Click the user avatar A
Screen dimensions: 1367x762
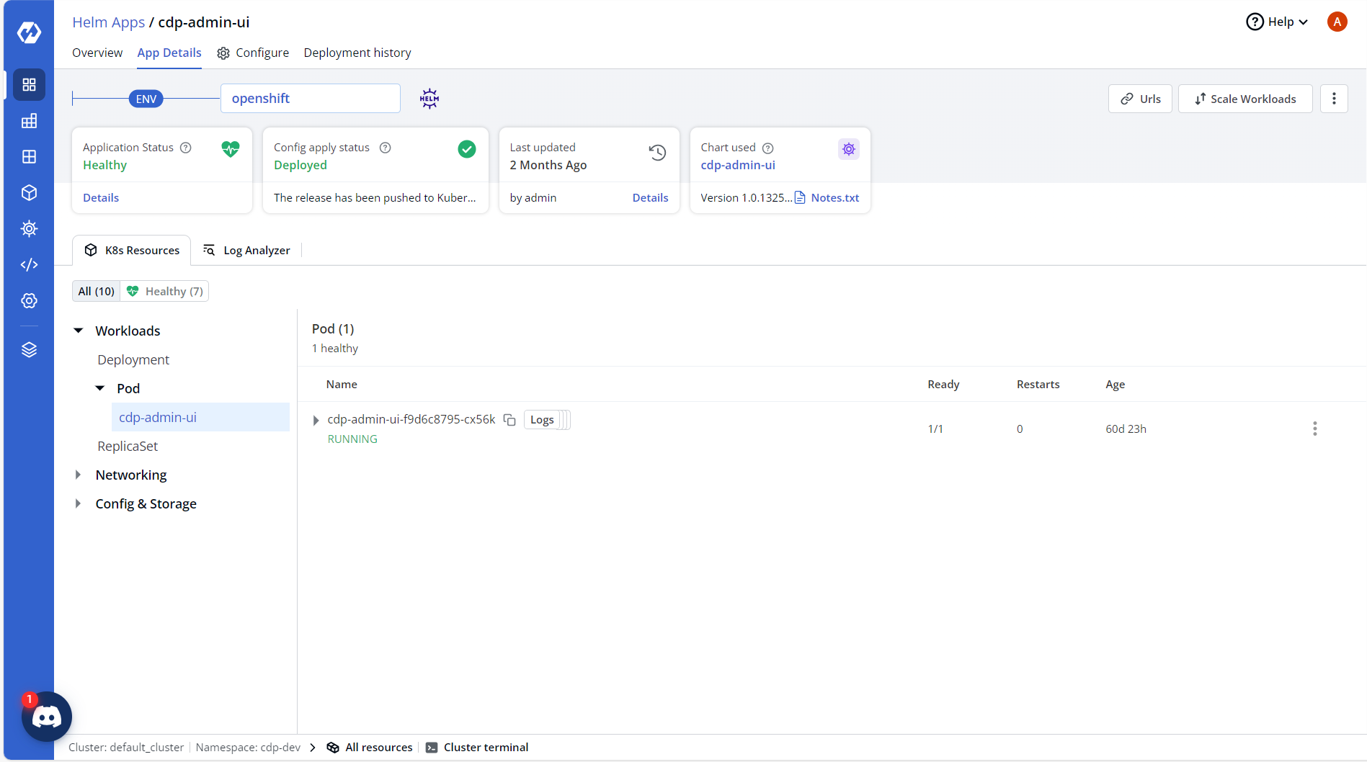1337,22
